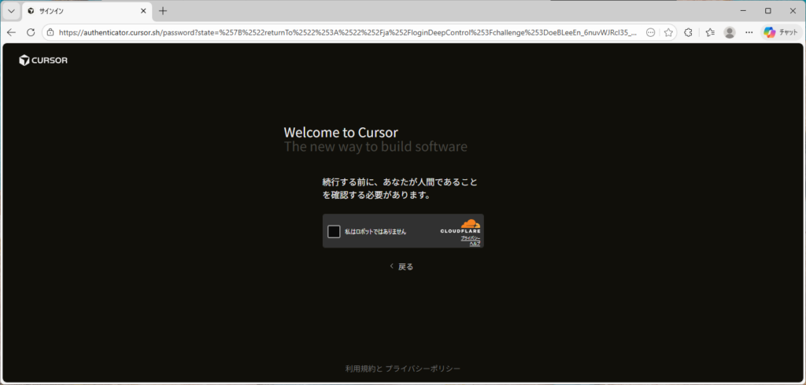The image size is (806, 385).
Task: Add page to favorites with star icon
Action: pos(668,32)
